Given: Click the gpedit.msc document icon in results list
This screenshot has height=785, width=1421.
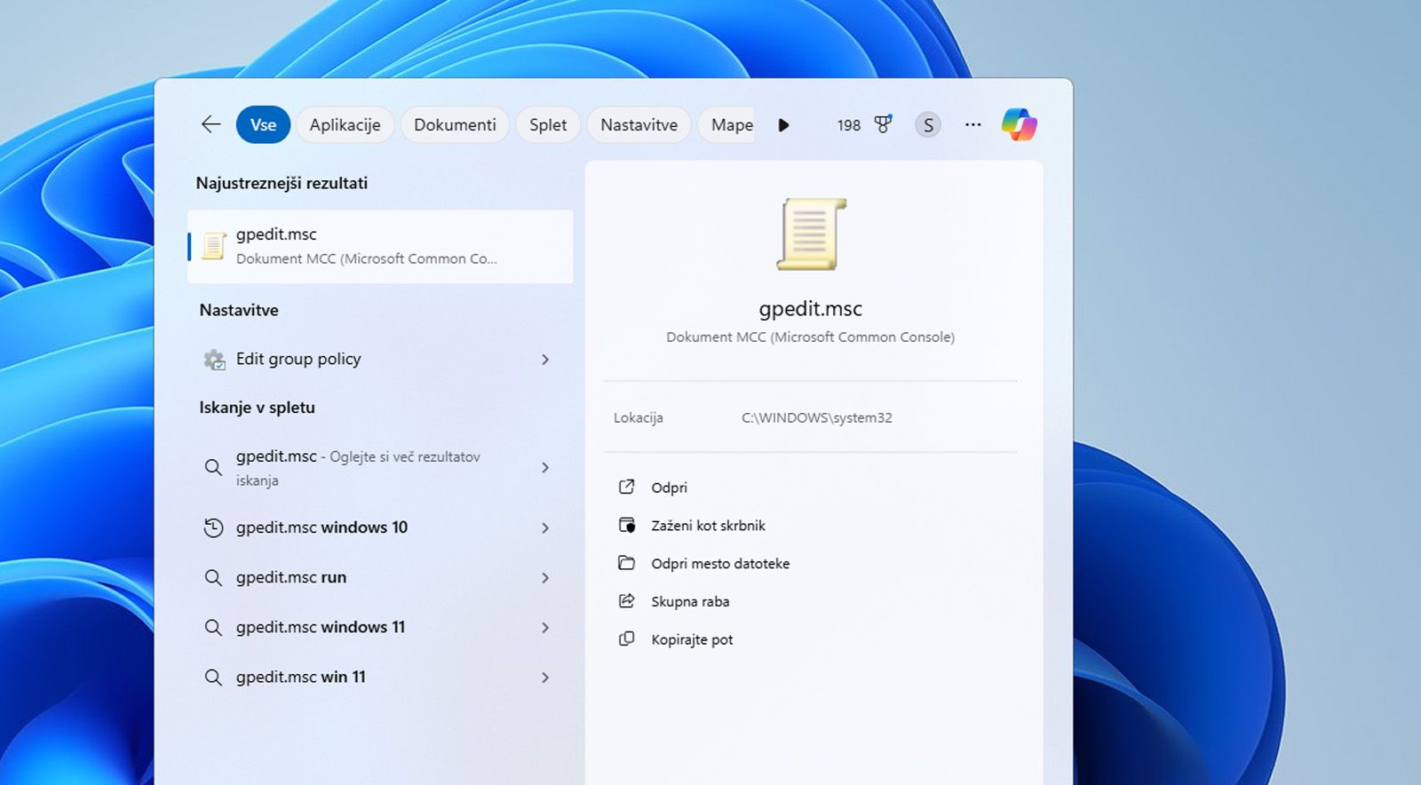Looking at the screenshot, I should click(213, 246).
